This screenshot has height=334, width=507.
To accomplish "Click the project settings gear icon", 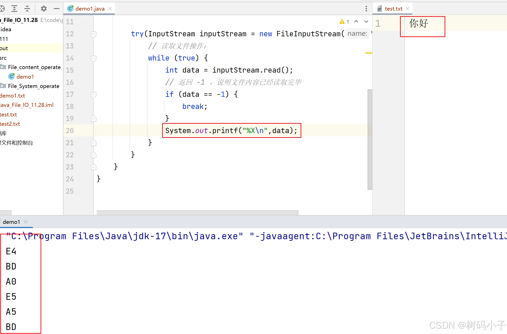I will (44, 9).
